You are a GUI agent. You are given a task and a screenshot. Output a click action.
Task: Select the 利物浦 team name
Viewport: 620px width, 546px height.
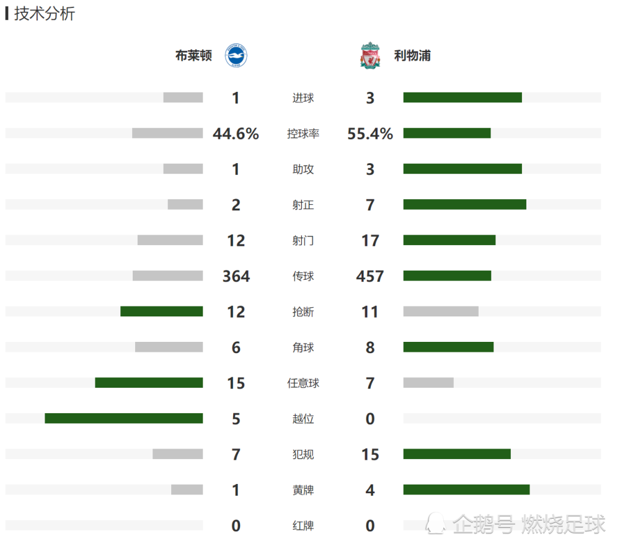412,55
